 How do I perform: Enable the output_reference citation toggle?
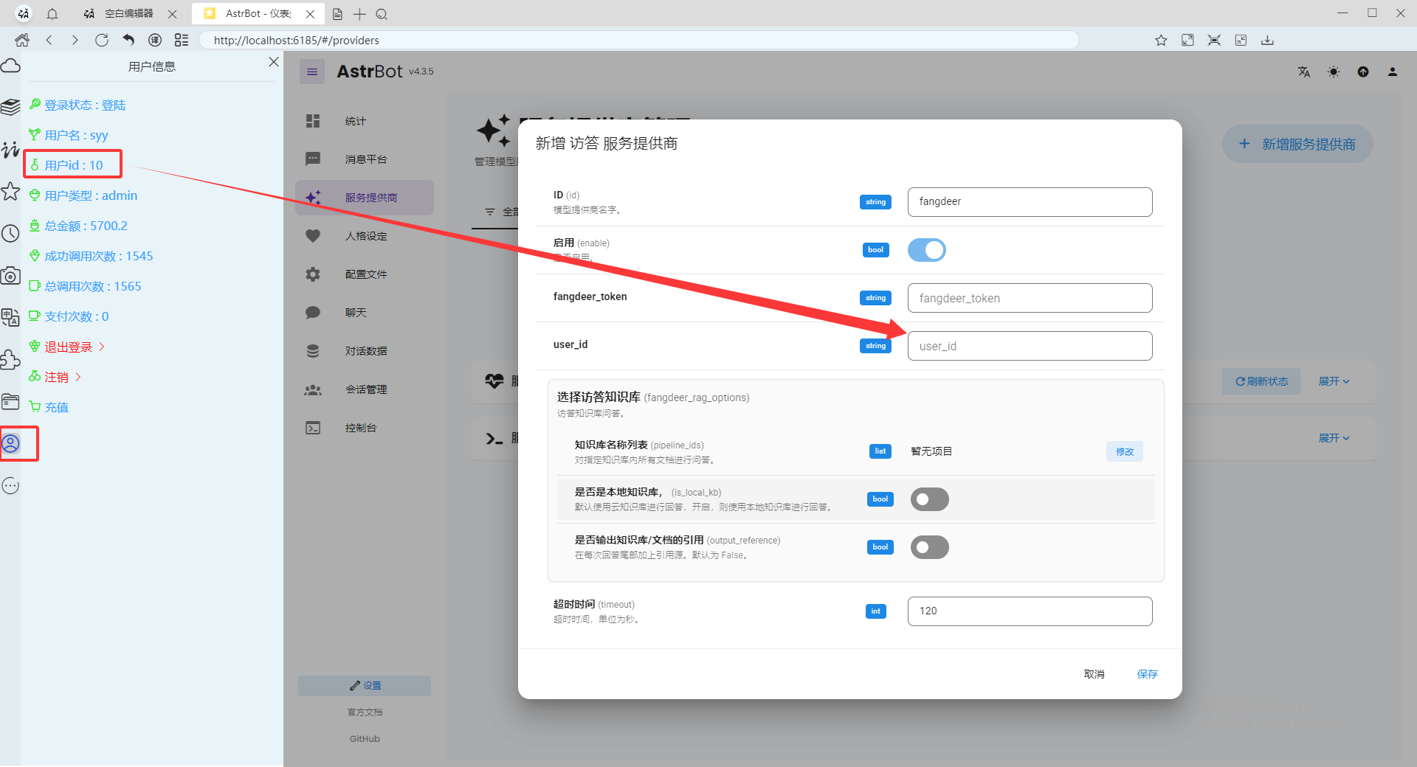click(x=929, y=547)
